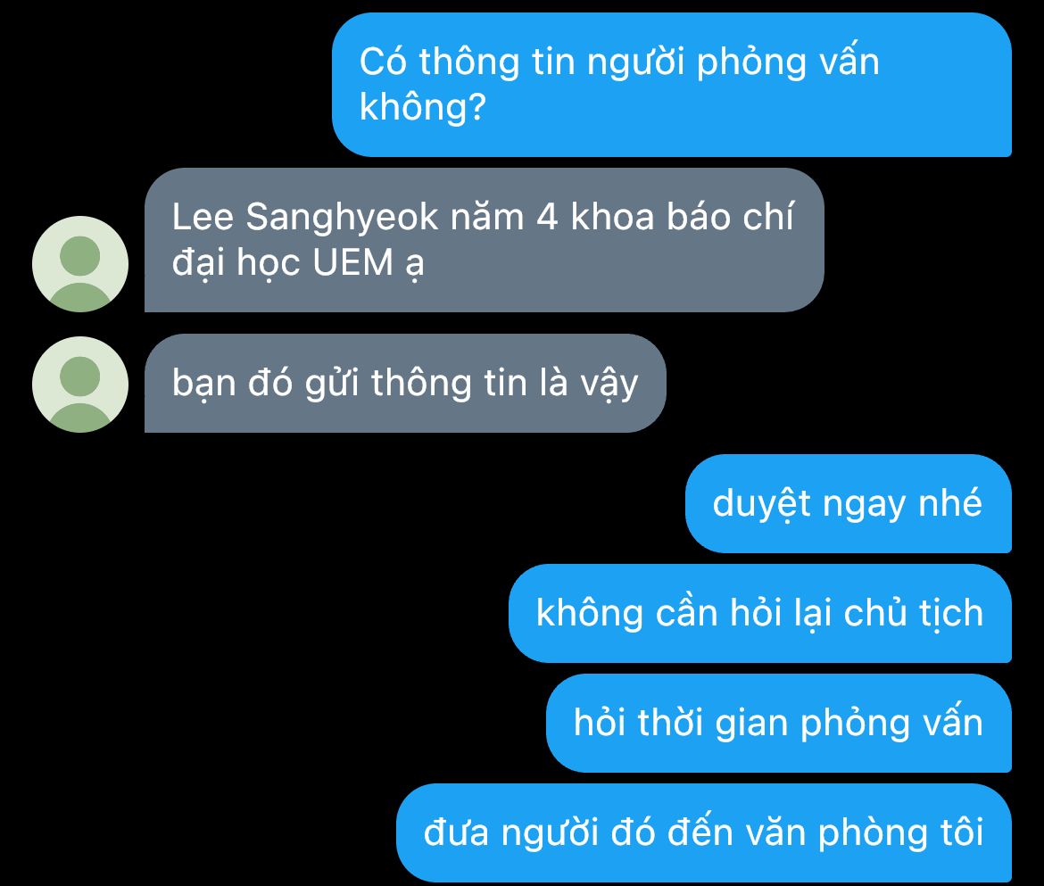Image resolution: width=1044 pixels, height=886 pixels.
Task: Select the 'bạn đó gửi thông tin là vậy' bubble
Action: tap(405, 384)
